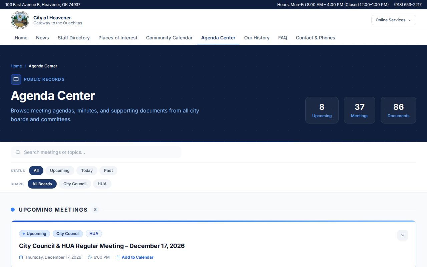Select the All Boards filter
Screen dimensions: 427x267
pyautogui.click(x=42, y=184)
